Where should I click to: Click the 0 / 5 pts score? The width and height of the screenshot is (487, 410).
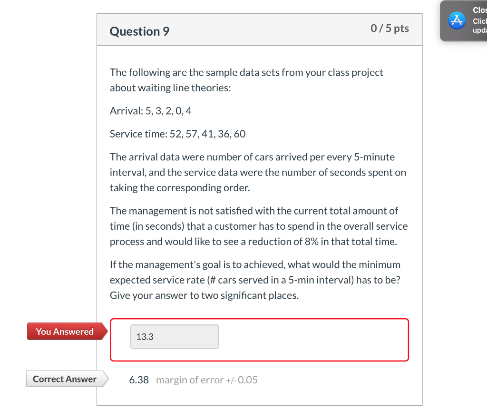click(390, 28)
